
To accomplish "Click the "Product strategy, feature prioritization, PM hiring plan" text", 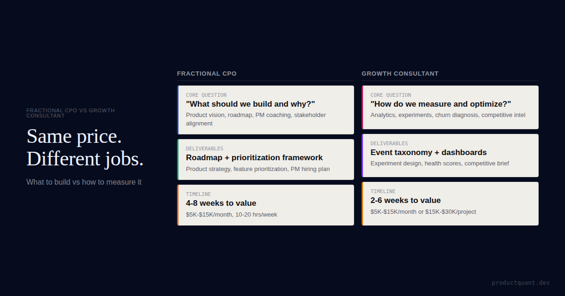I will coord(258,169).
